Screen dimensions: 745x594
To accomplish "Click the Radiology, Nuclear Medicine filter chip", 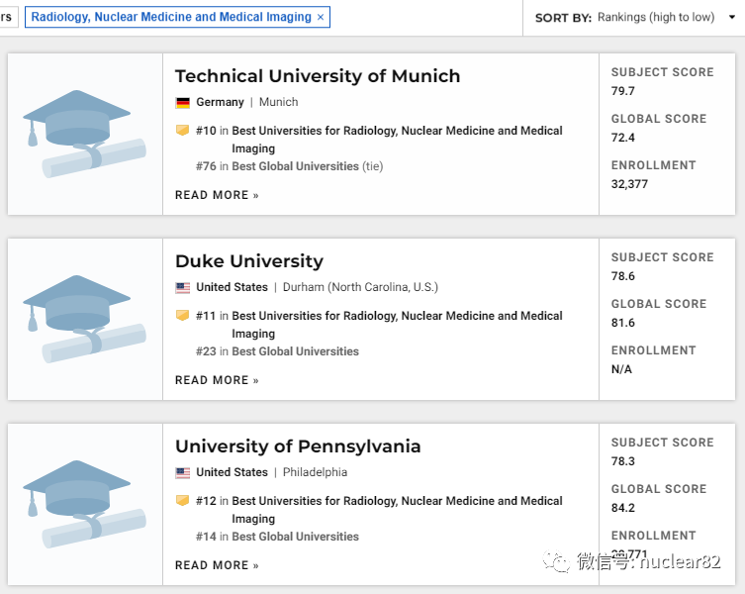I will (x=170, y=17).
